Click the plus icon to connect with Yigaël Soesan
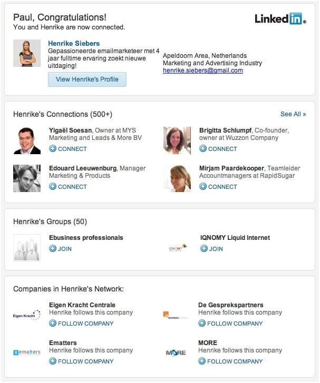 point(53,148)
